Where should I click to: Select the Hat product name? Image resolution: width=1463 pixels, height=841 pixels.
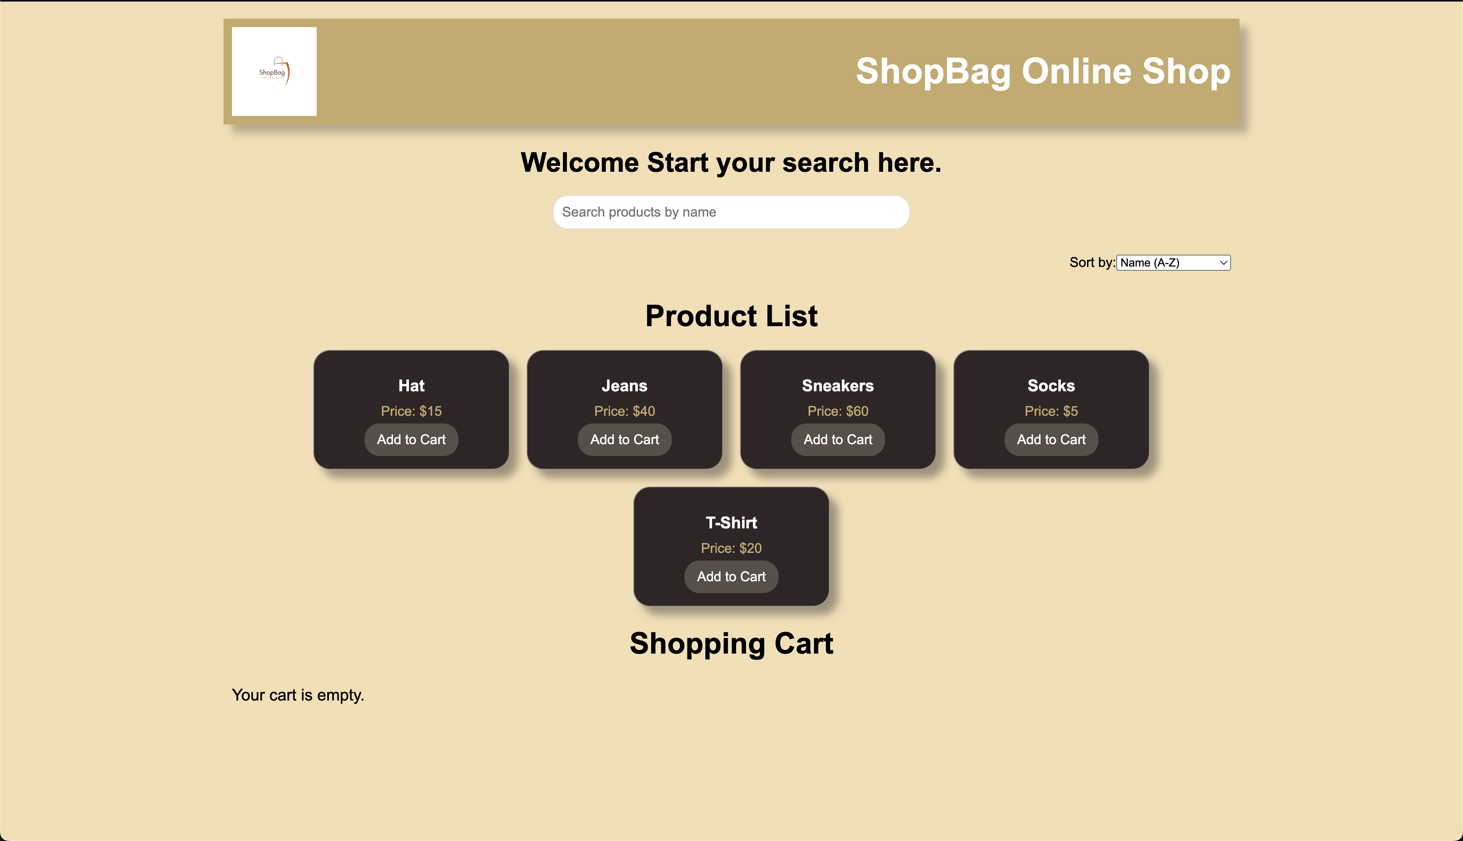[x=411, y=386]
